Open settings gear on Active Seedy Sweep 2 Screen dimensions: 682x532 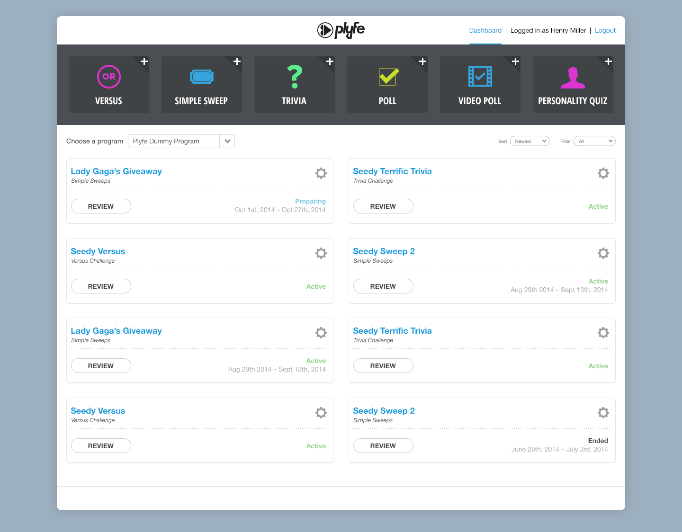603,253
